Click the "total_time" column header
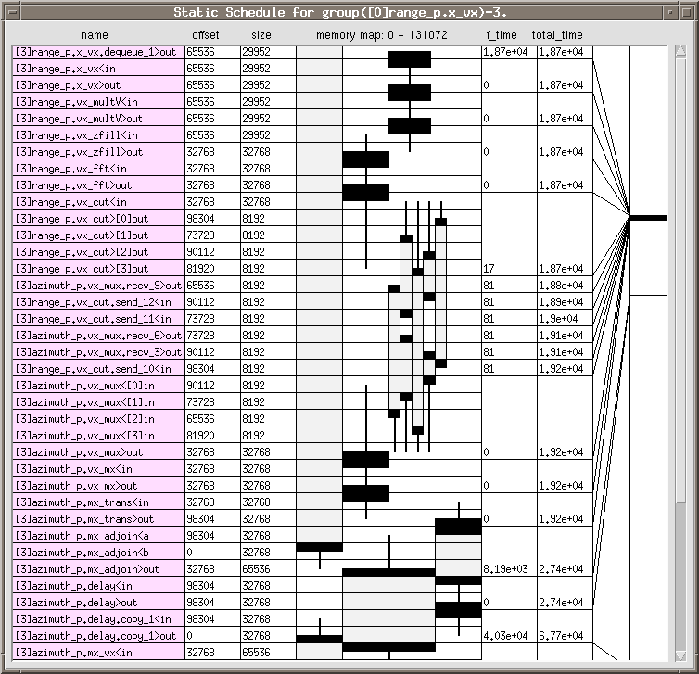 pyautogui.click(x=557, y=35)
